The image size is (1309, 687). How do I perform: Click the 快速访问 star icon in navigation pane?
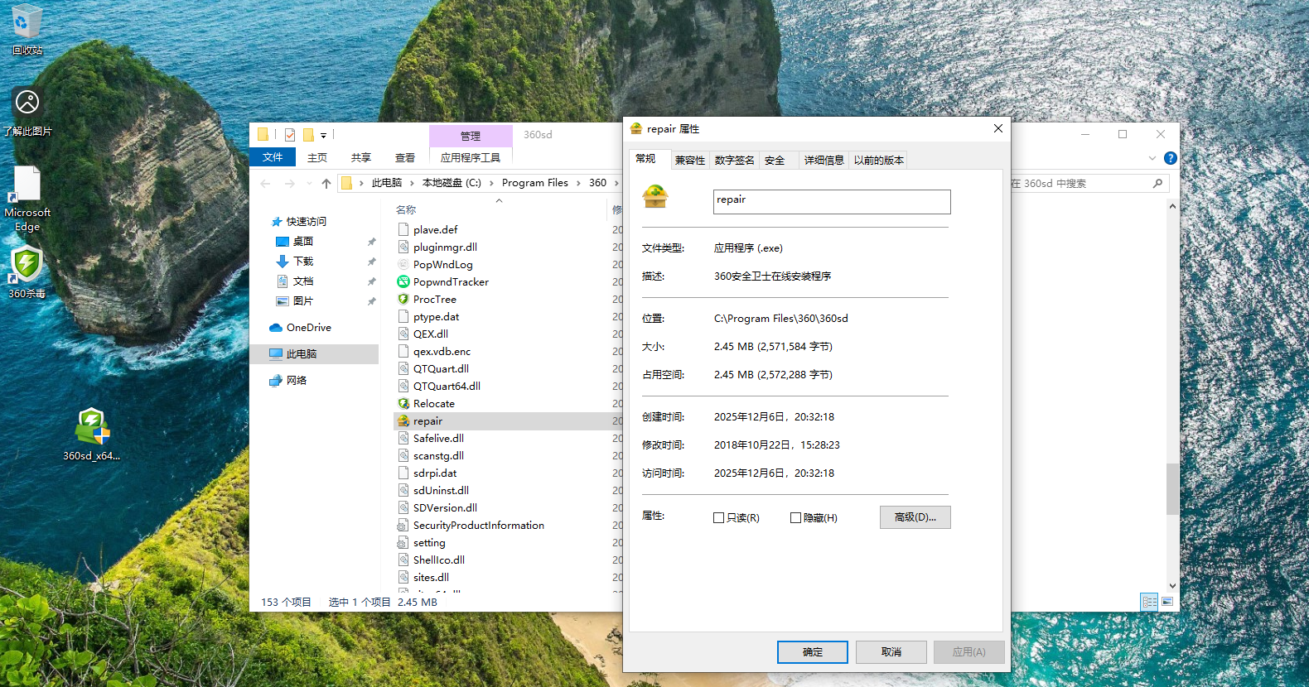[x=277, y=222]
